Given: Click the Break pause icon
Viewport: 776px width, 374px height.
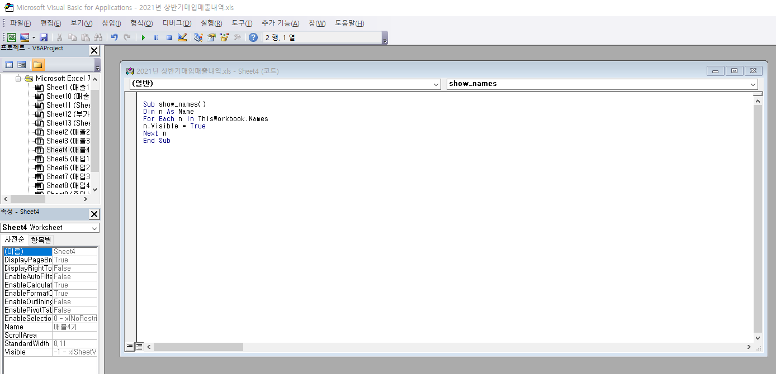Looking at the screenshot, I should click(x=156, y=37).
